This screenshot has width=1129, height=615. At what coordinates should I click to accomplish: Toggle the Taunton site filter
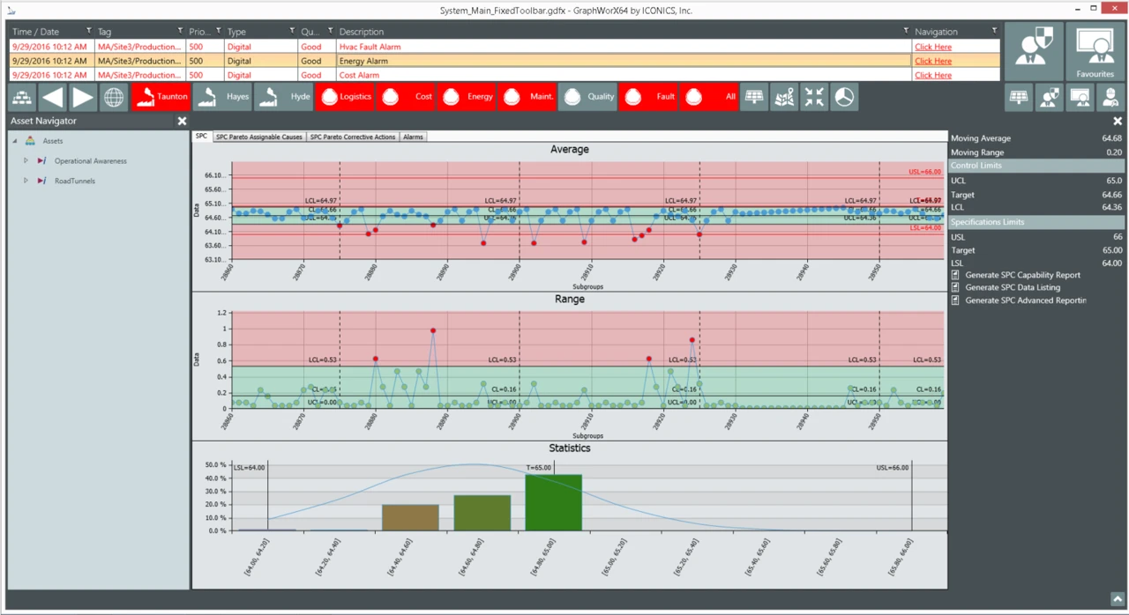coord(160,97)
